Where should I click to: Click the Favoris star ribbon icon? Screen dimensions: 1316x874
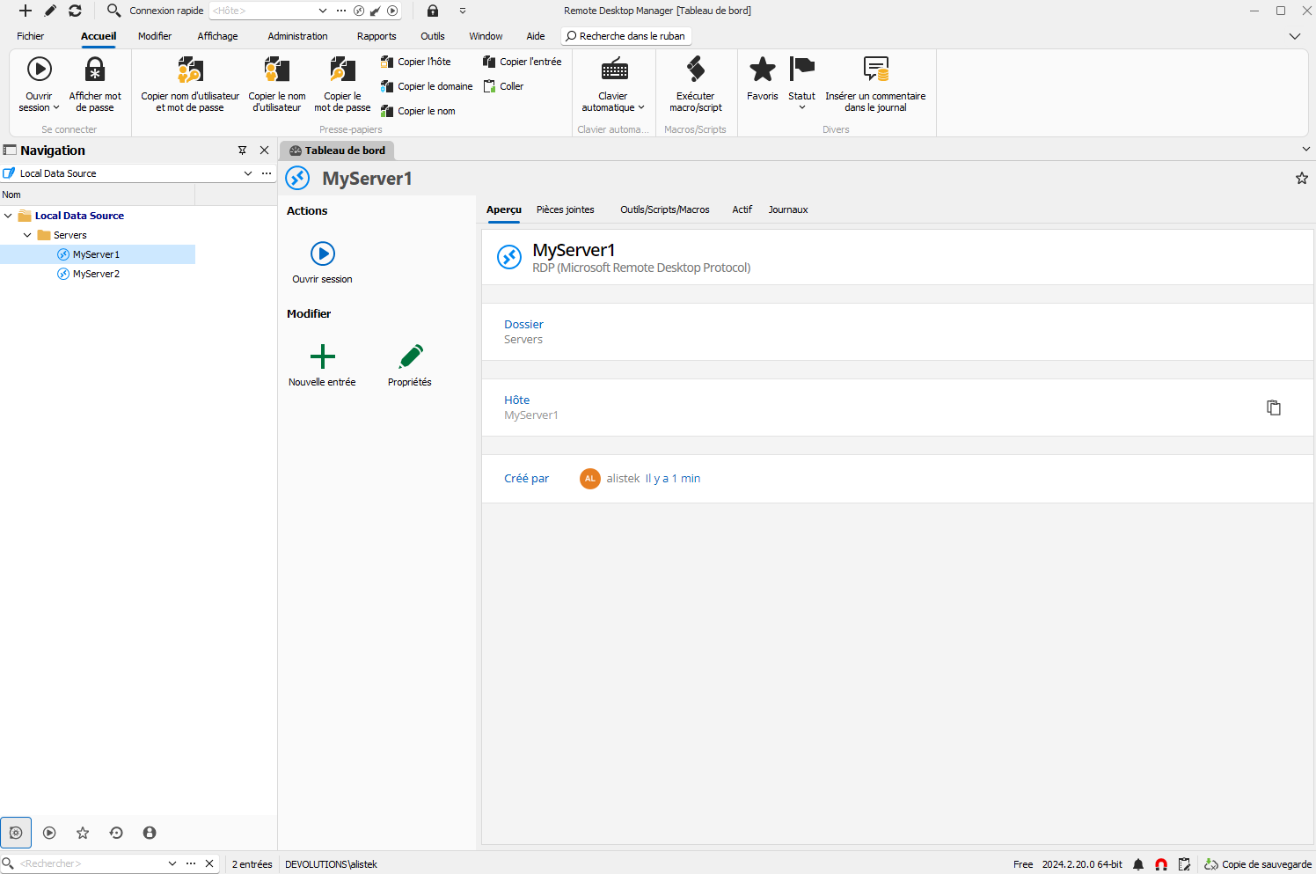click(x=763, y=79)
